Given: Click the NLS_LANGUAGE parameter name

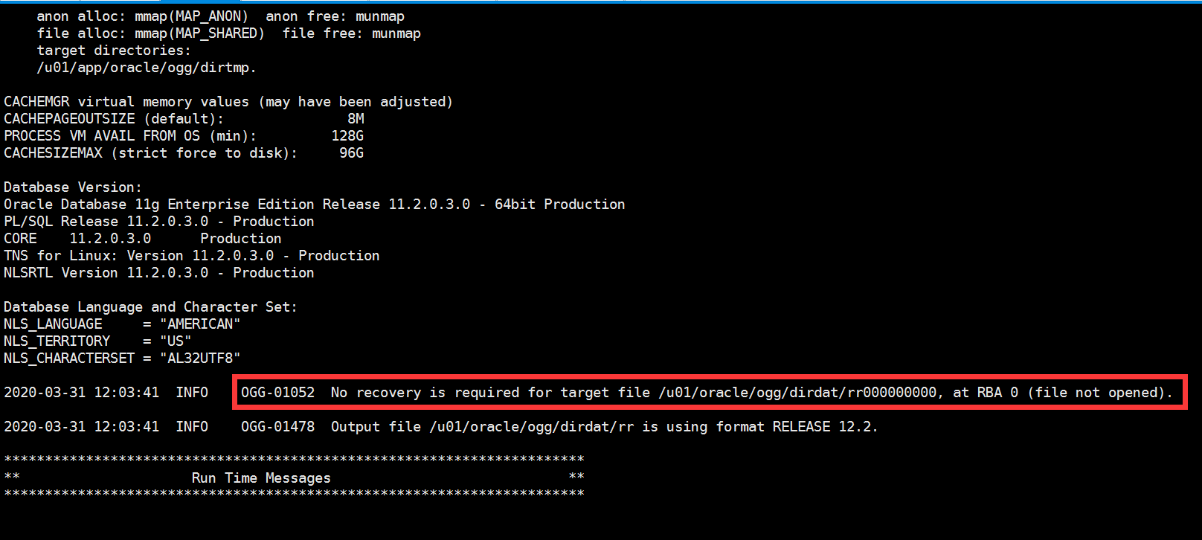Looking at the screenshot, I should pyautogui.click(x=53, y=324).
